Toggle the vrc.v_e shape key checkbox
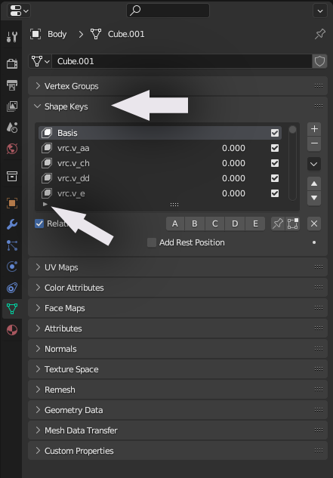 click(x=275, y=193)
